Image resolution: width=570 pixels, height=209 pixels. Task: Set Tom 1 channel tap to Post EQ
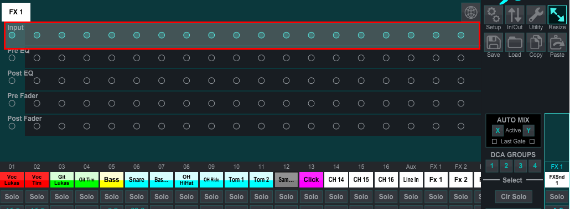click(236, 81)
